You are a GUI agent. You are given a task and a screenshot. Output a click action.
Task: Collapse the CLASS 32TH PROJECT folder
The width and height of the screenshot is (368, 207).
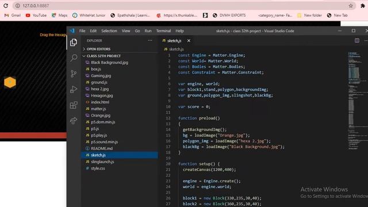point(120,56)
